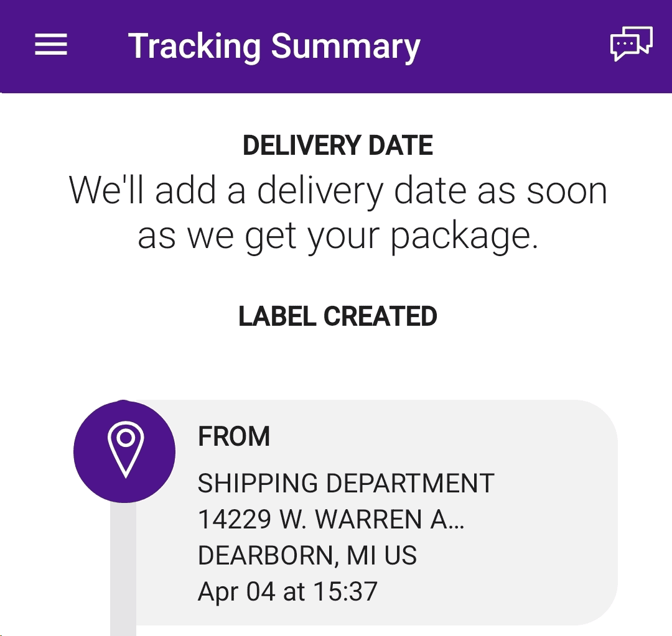
Task: Tap the "as we get your package." line
Action: coord(337,236)
